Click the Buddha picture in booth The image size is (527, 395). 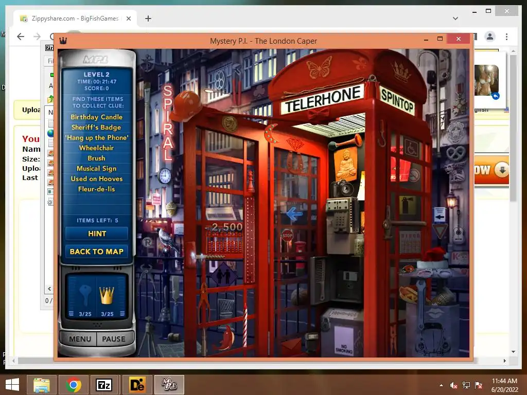pyautogui.click(x=346, y=164)
